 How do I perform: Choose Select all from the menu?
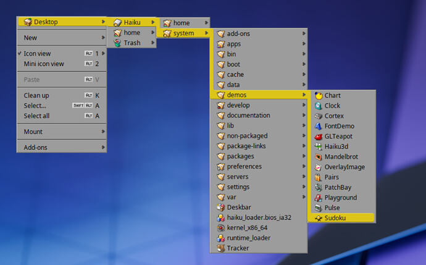coord(61,116)
